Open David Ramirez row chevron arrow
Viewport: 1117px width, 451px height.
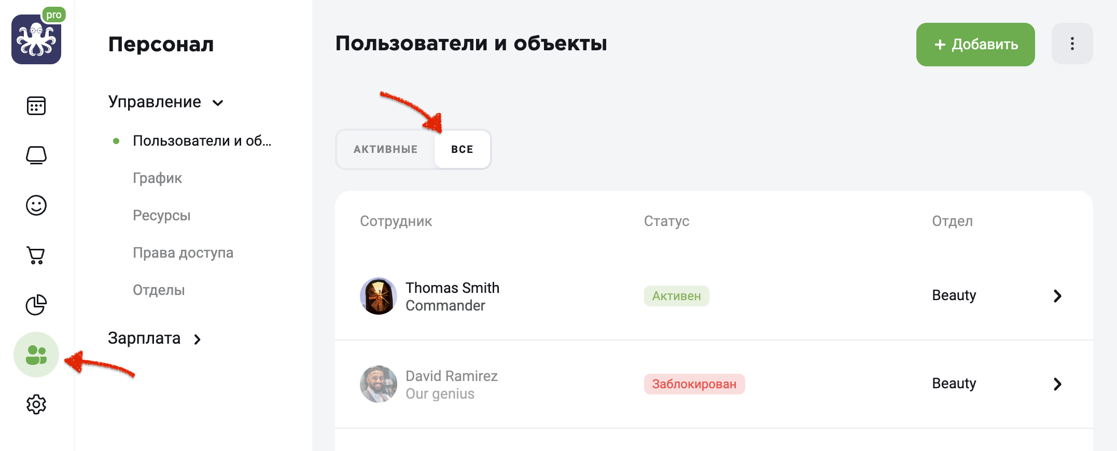[x=1057, y=384]
